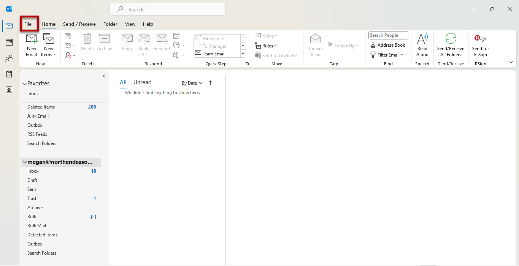519x266 pixels.
Task: Open the Address Book
Action: [388, 45]
